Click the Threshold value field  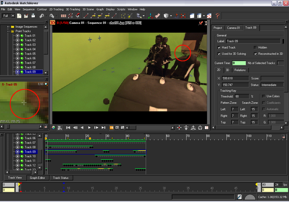[242, 96]
